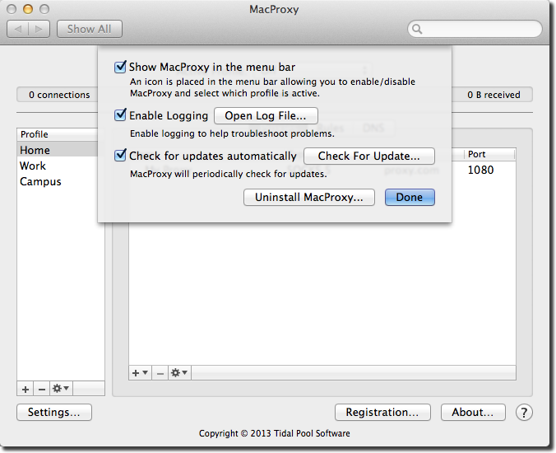Select the Home profile
The height and width of the screenshot is (453, 556).
(x=58, y=150)
